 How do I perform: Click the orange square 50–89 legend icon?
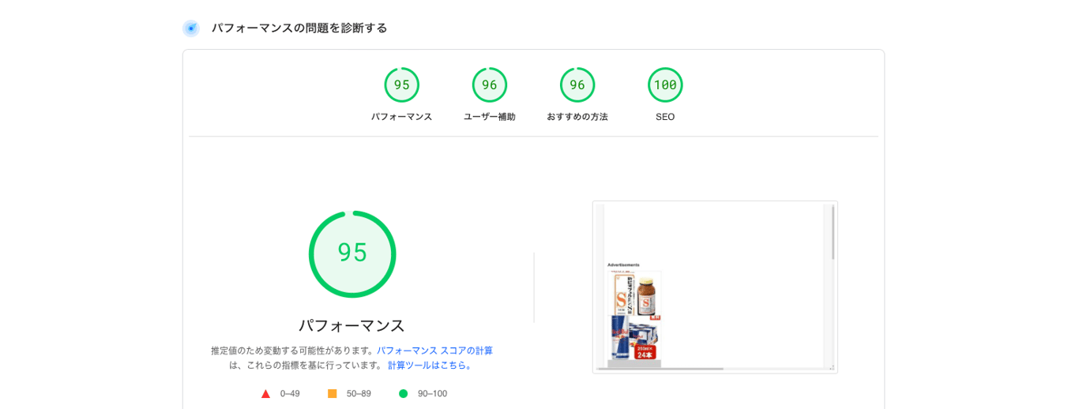click(333, 393)
